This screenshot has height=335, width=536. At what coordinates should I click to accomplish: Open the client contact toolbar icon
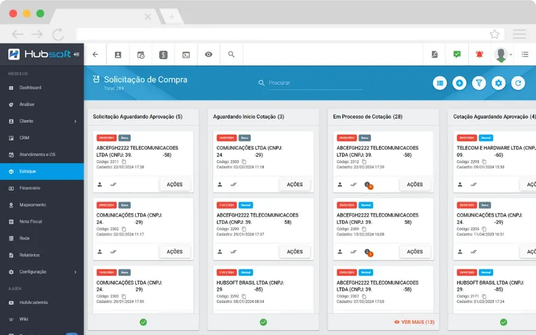coord(118,55)
